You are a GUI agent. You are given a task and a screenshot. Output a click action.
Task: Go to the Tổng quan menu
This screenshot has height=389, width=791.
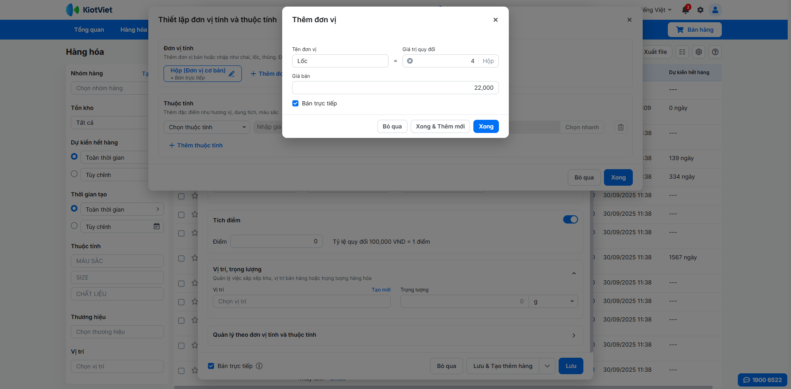click(89, 30)
